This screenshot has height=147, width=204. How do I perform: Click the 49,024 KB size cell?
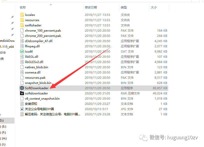pyautogui.click(x=160, y=93)
